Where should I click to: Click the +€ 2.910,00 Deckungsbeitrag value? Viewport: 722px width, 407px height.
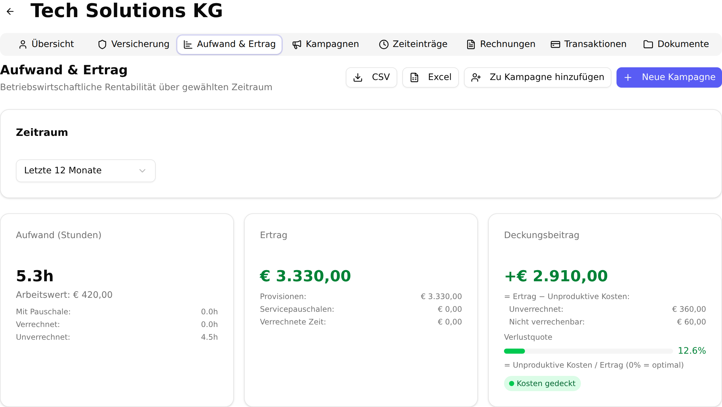point(556,276)
